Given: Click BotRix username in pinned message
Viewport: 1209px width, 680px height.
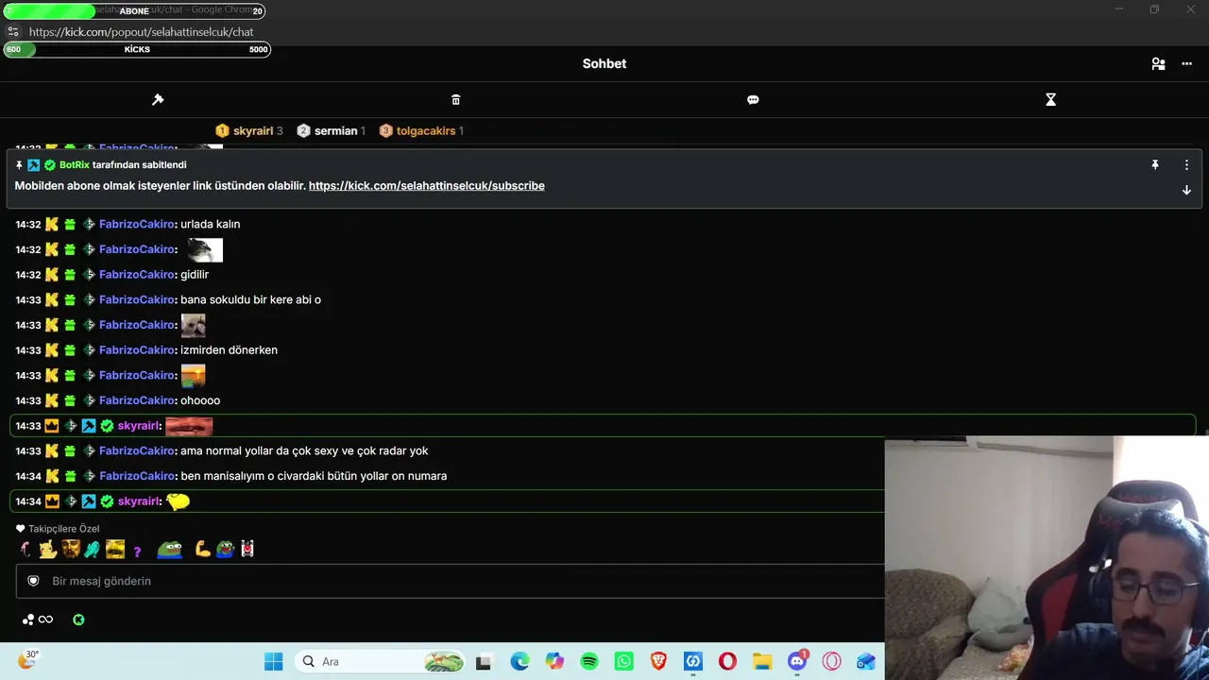Looking at the screenshot, I should pos(75,165).
